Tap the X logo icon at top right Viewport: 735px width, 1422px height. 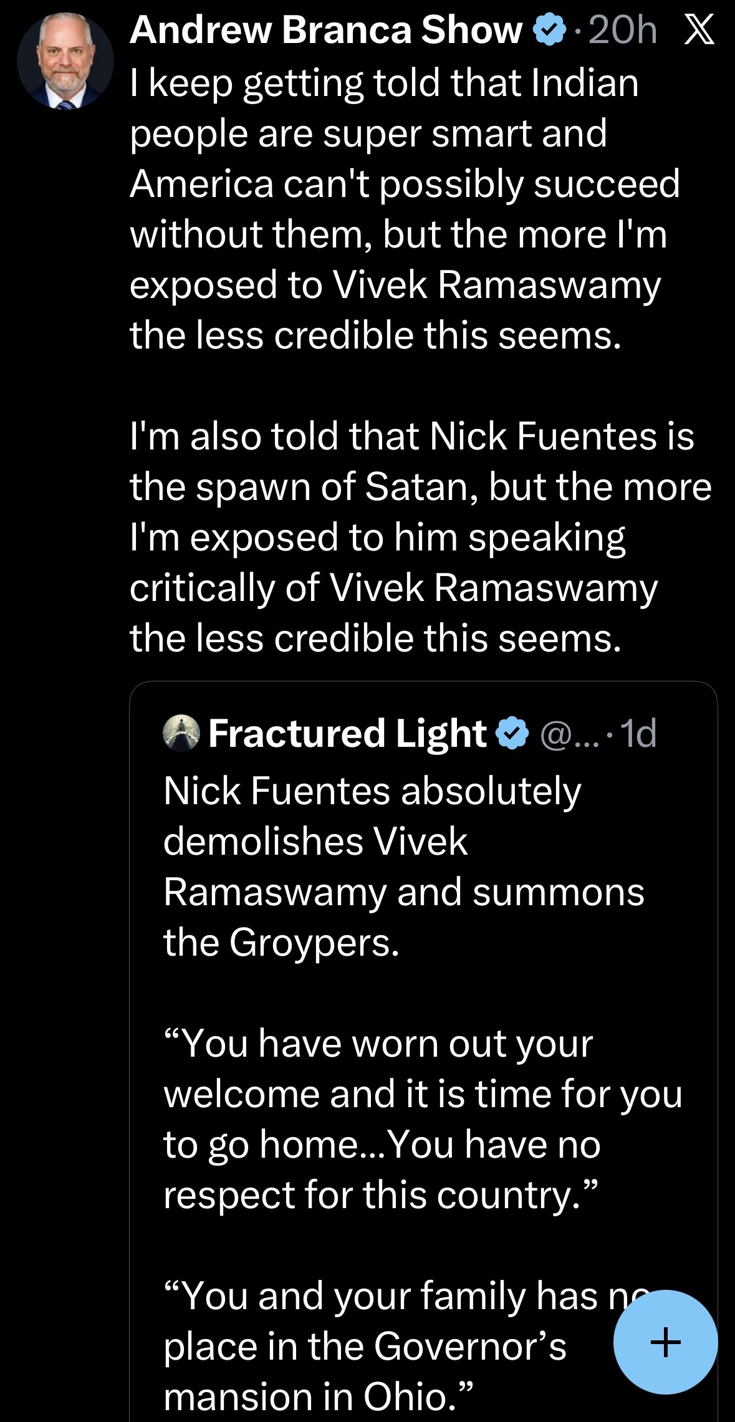(699, 30)
